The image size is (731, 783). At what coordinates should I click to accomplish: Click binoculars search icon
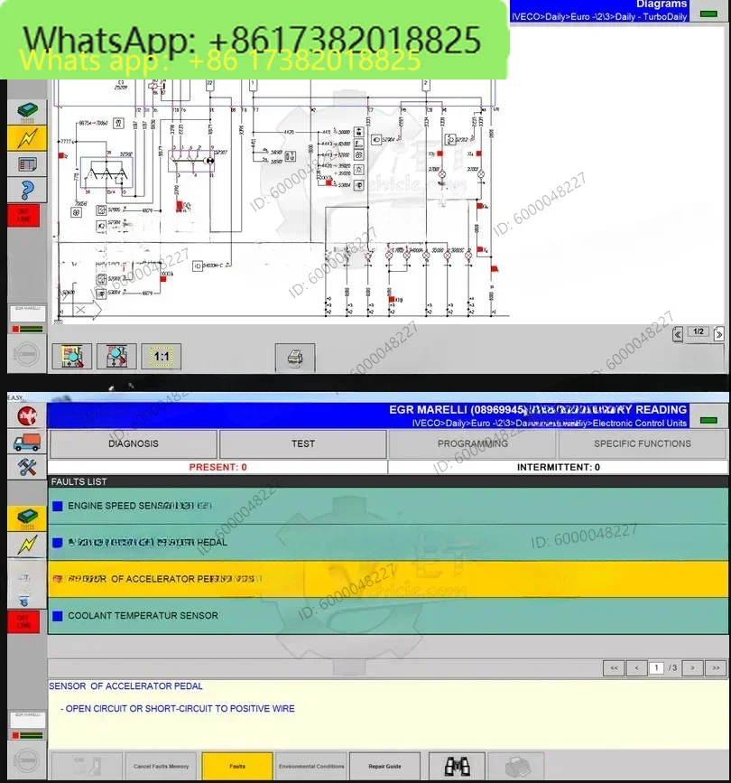457,766
